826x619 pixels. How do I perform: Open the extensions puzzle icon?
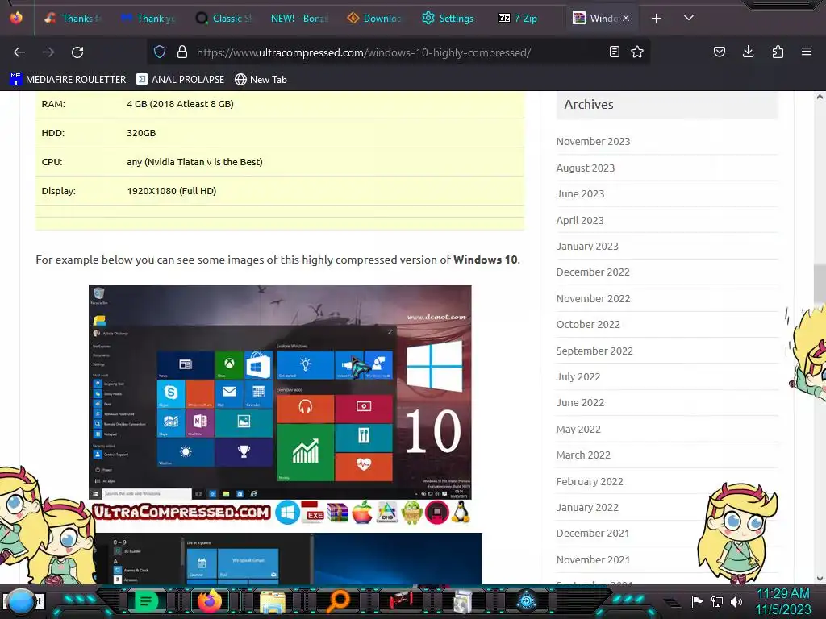778,52
